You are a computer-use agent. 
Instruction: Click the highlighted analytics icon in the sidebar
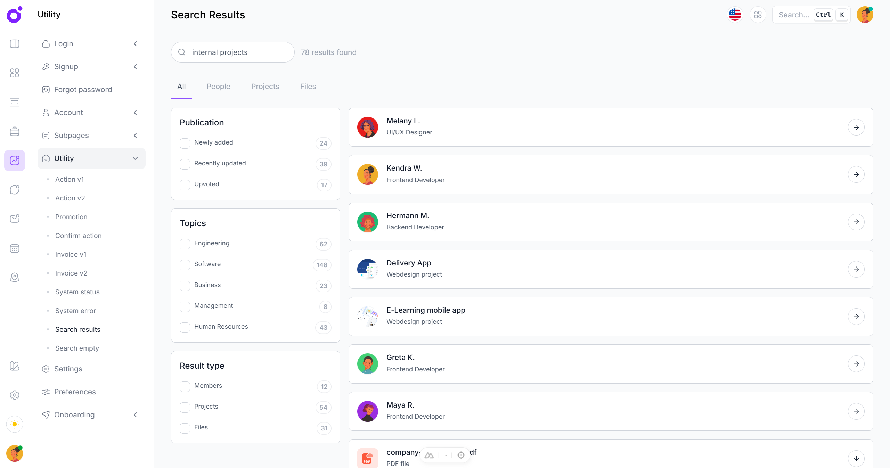(14, 160)
